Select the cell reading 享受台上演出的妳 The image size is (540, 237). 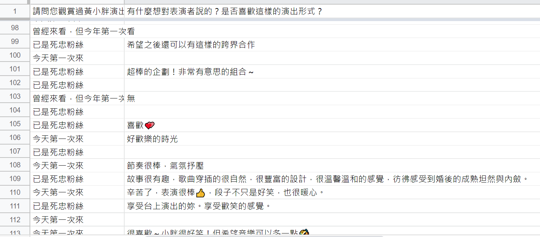pos(332,206)
